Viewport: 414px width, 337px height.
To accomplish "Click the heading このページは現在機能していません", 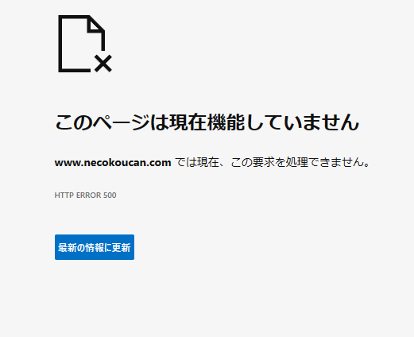I will coord(207,122).
